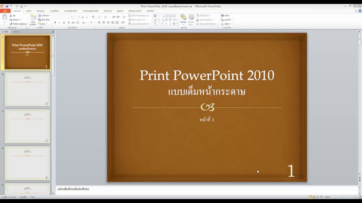The image size is (362, 203).
Task: Switch to Transitions (การเปลี่ยน) ribbon tab
Action: [54, 11]
